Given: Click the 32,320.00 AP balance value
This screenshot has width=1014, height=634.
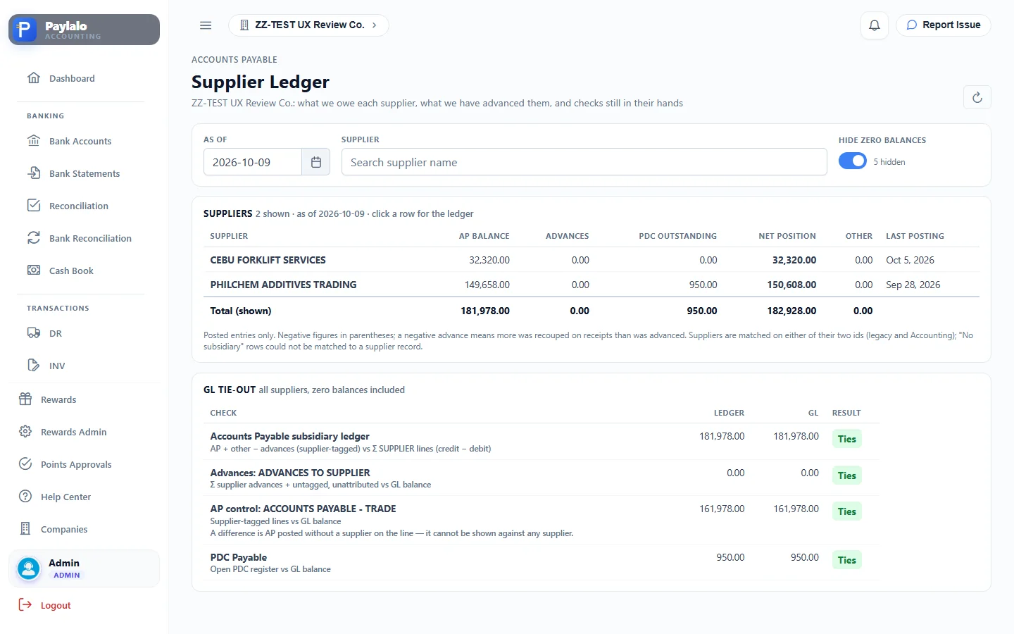Looking at the screenshot, I should [x=489, y=260].
